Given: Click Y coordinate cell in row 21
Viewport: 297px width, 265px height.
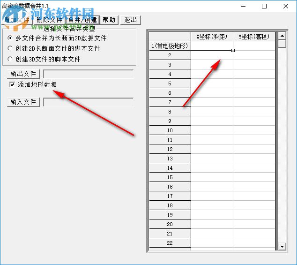Looking at the screenshot, I should 254,234.
